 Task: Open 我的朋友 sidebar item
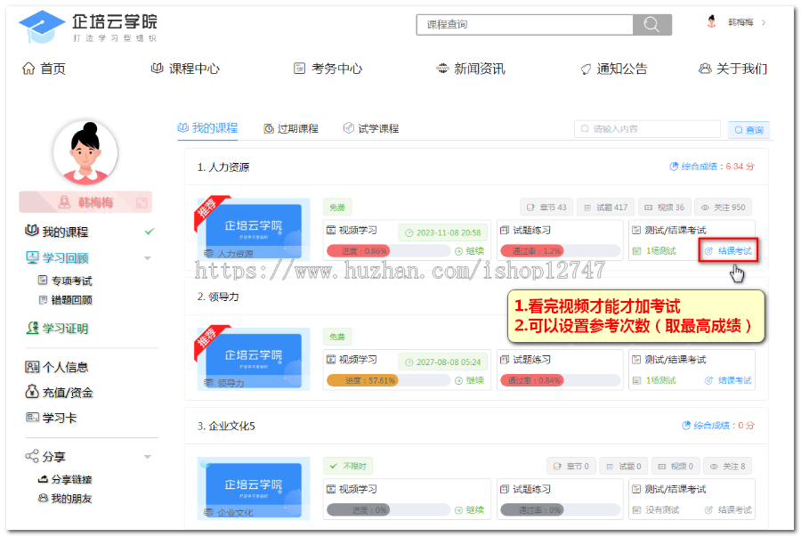(x=65, y=499)
